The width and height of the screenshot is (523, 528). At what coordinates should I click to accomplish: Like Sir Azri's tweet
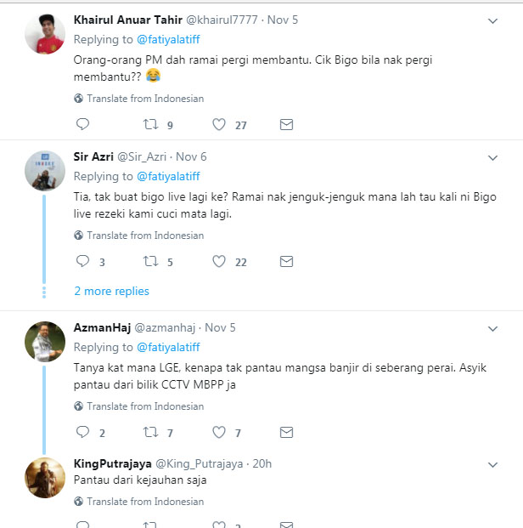pyautogui.click(x=219, y=262)
